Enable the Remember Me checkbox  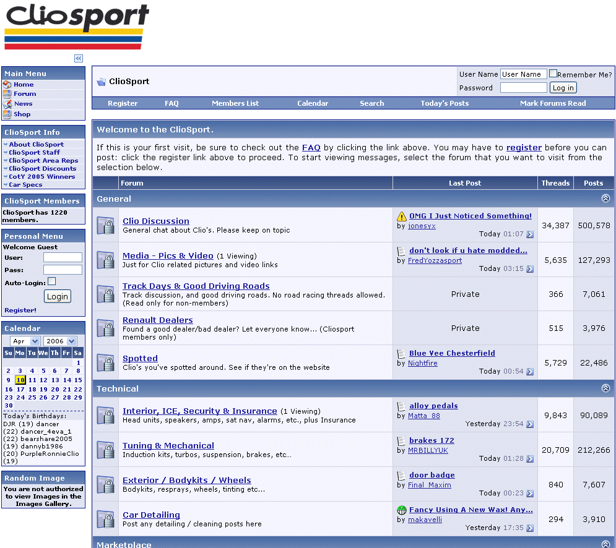pos(553,74)
